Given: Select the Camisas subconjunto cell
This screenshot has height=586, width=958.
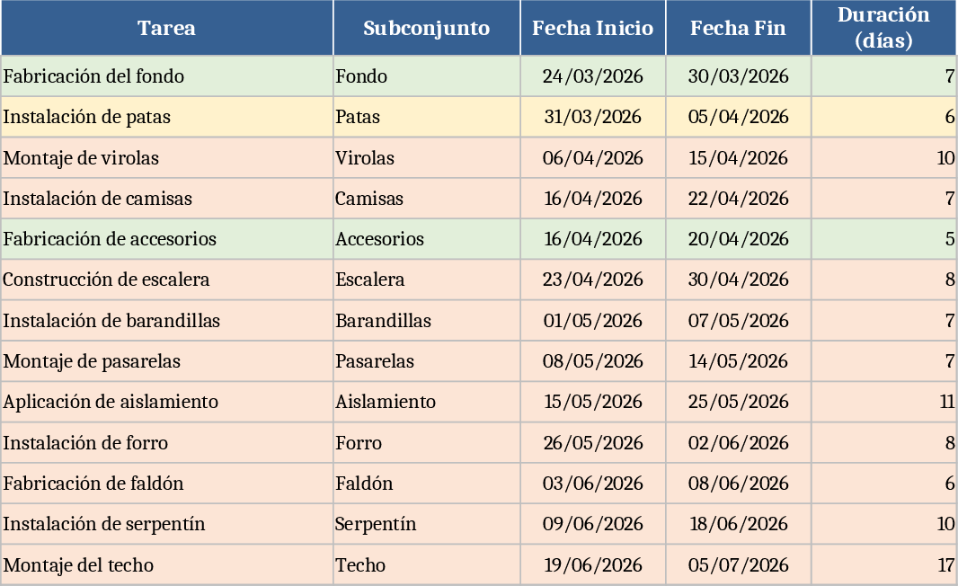Looking at the screenshot, I should [427, 199].
